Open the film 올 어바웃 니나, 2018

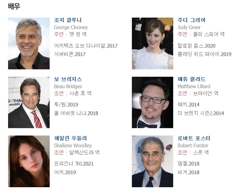(x=76, y=113)
